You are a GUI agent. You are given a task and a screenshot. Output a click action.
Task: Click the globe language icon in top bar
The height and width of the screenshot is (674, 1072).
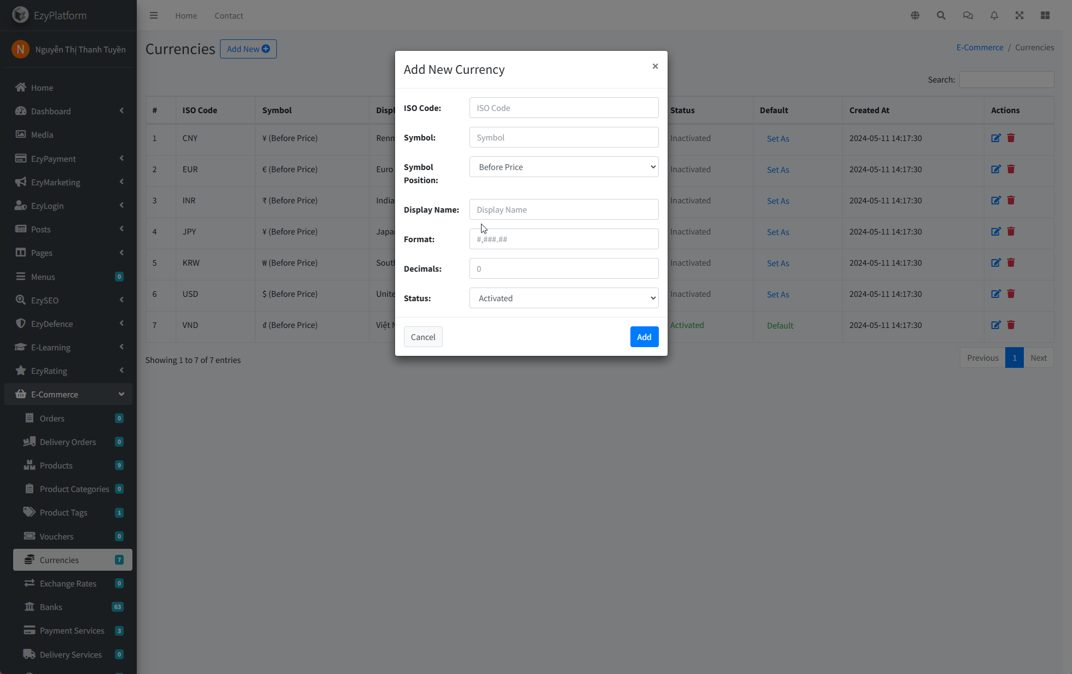click(x=915, y=15)
